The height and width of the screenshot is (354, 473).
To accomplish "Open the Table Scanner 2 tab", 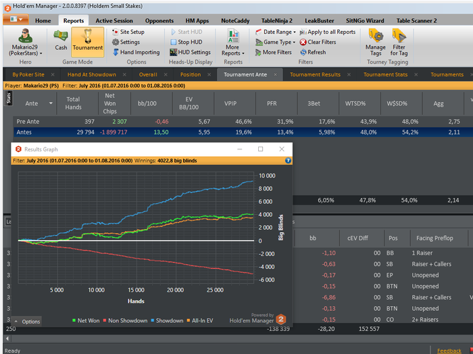I will pyautogui.click(x=416, y=20).
